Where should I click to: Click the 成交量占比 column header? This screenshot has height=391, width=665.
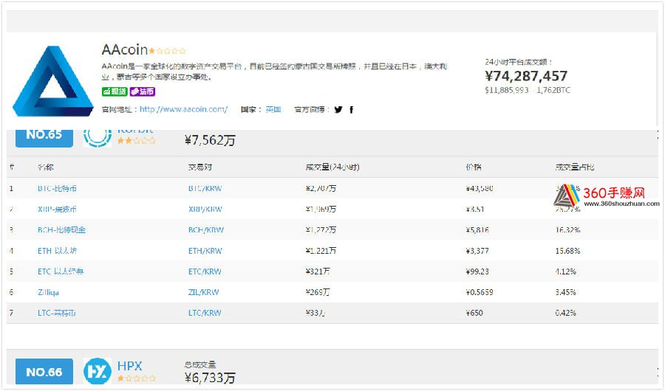(x=575, y=167)
